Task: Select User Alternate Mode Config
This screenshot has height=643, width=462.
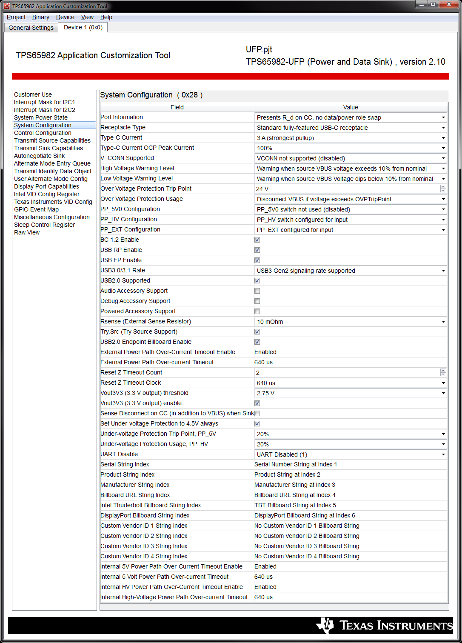Action: coord(51,179)
